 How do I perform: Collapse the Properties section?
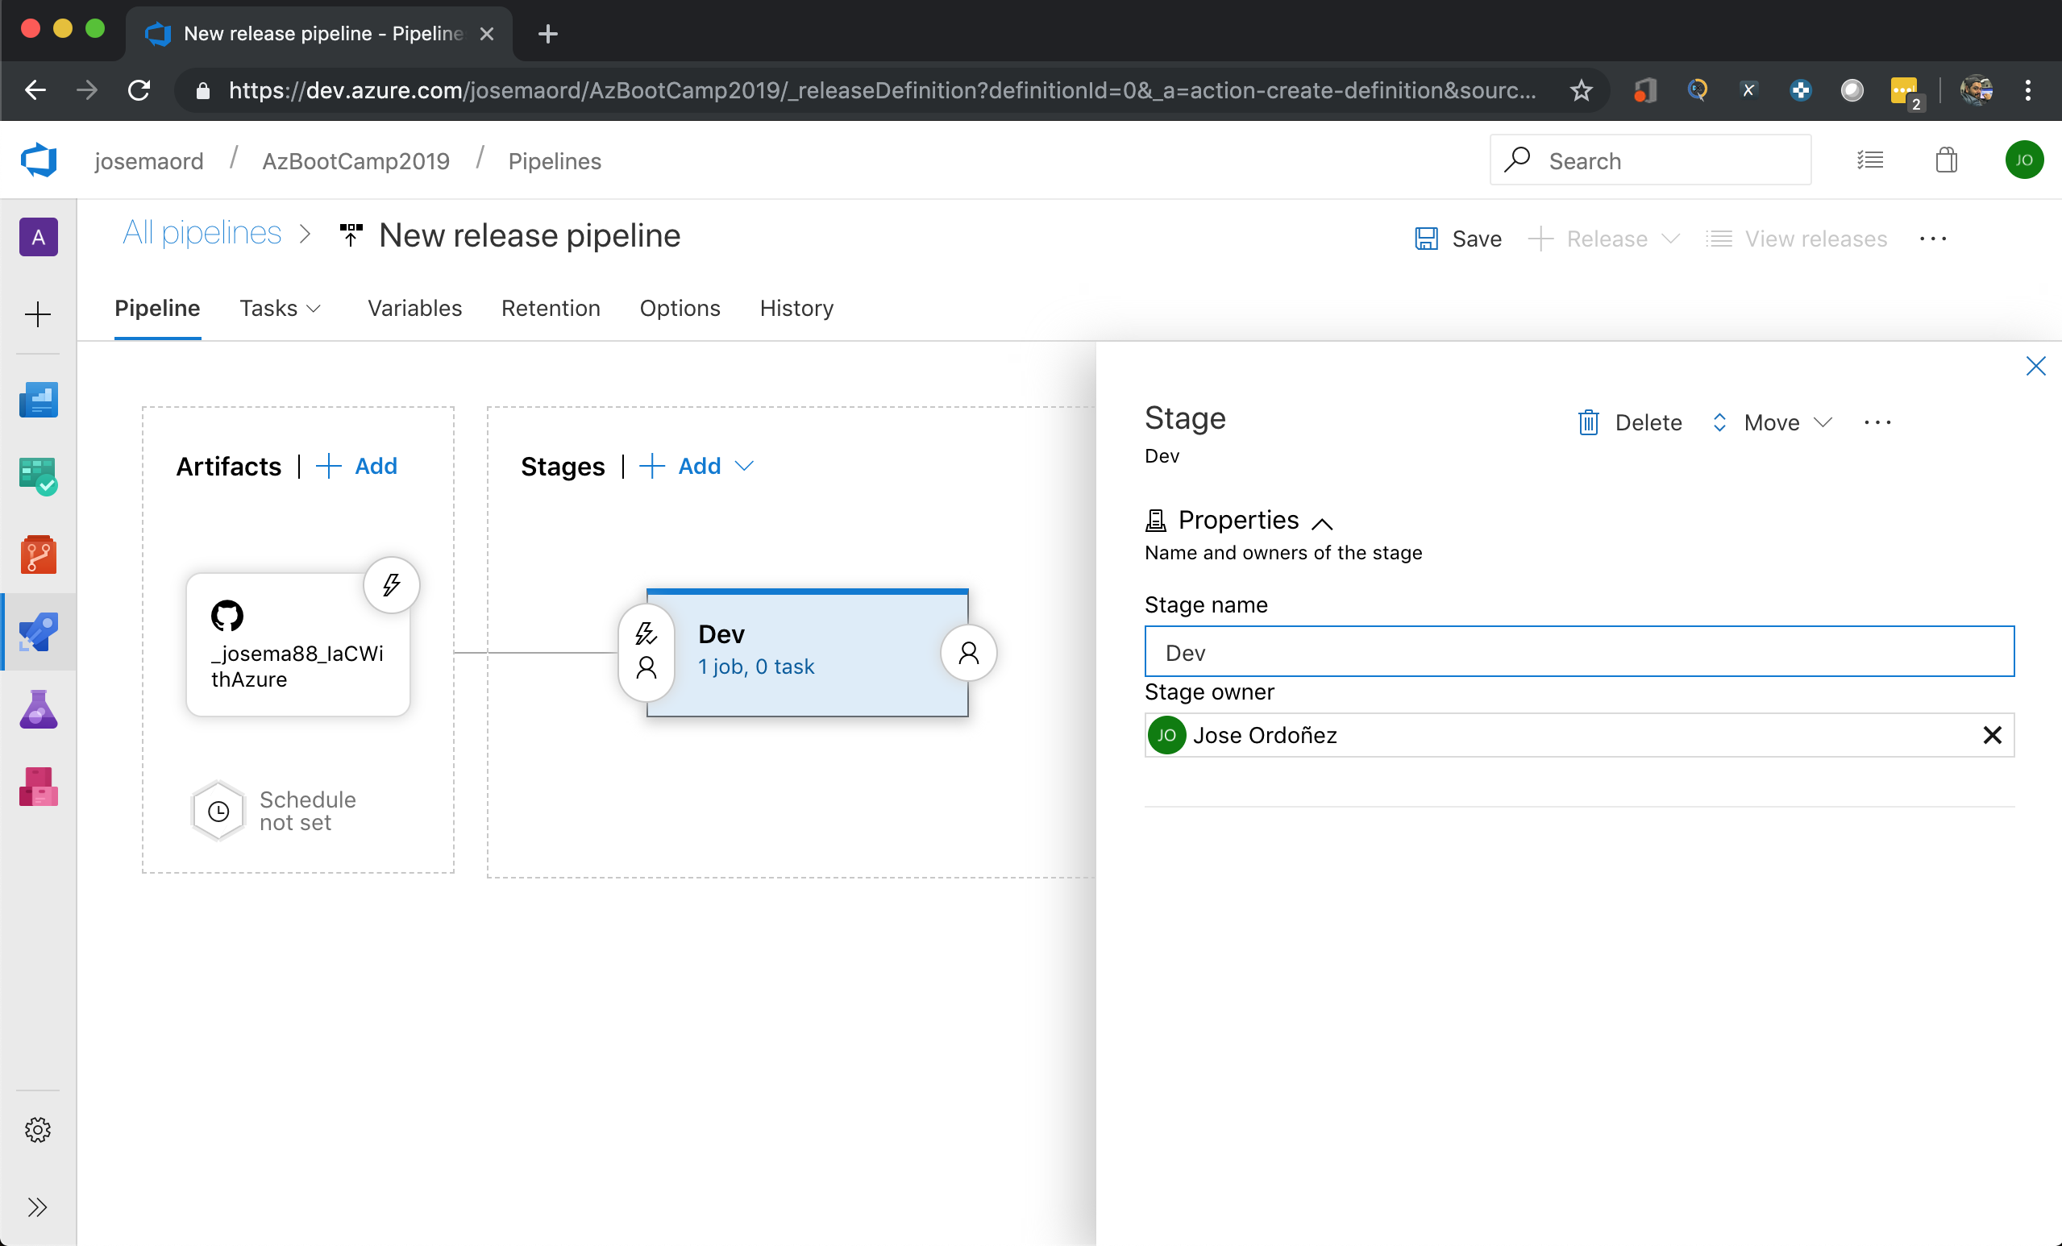1322,523
